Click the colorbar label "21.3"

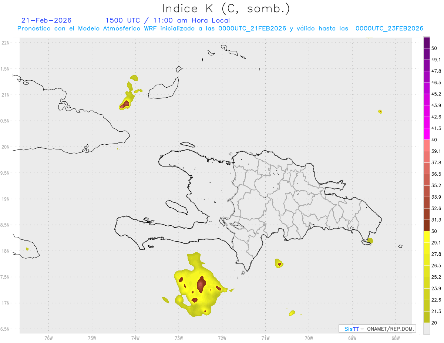click(436, 311)
